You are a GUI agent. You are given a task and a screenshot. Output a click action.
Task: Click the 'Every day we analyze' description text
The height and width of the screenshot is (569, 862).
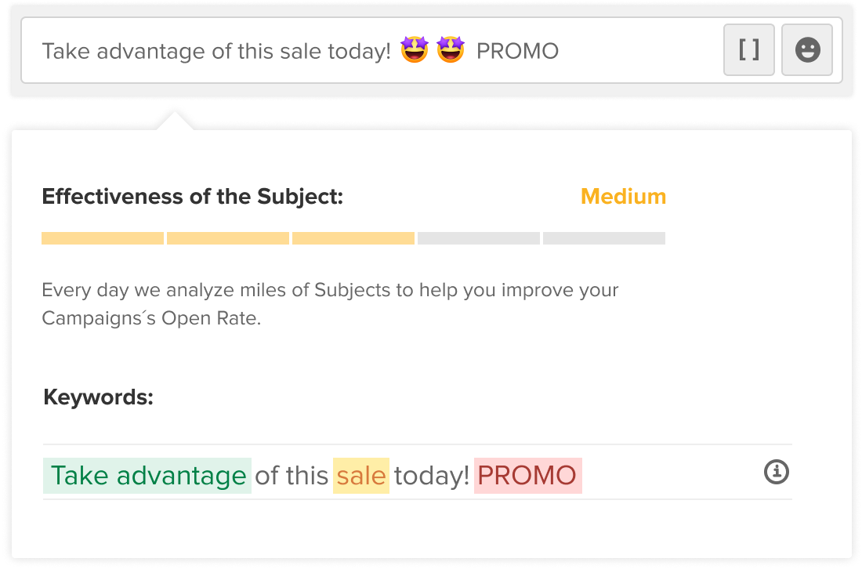pyautogui.click(x=330, y=304)
